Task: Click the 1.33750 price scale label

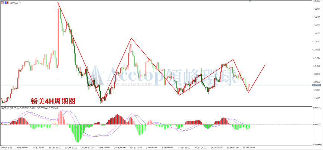Action: tap(317, 25)
